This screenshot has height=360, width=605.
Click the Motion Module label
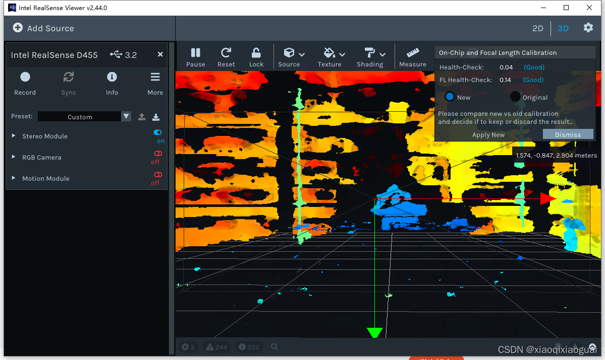(46, 178)
